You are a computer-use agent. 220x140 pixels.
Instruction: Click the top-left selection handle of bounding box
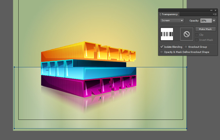click(14, 67)
